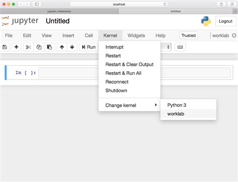Expand Change kernel submenu
This screenshot has height=182, width=238.
(130, 105)
